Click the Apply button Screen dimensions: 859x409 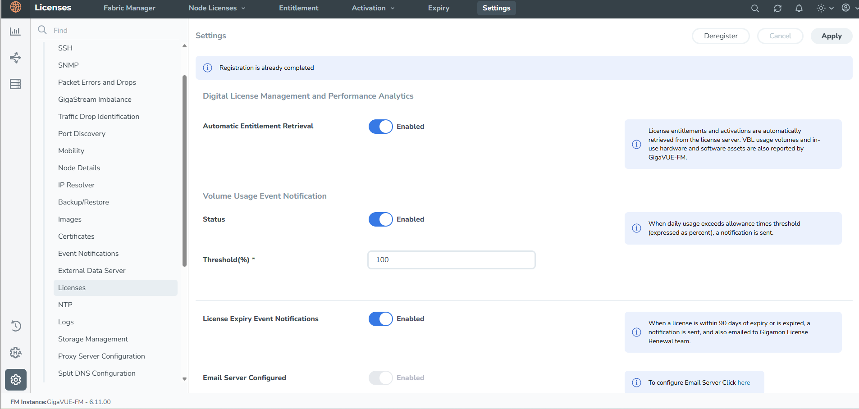coord(832,36)
